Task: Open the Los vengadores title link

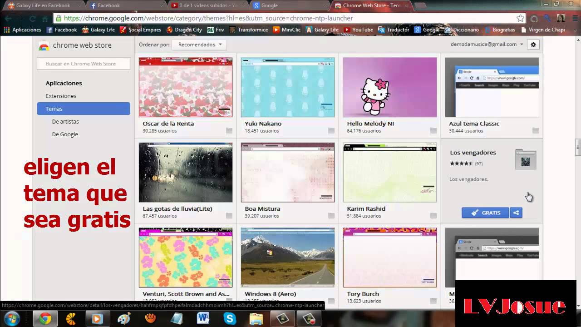Action: pos(473,153)
